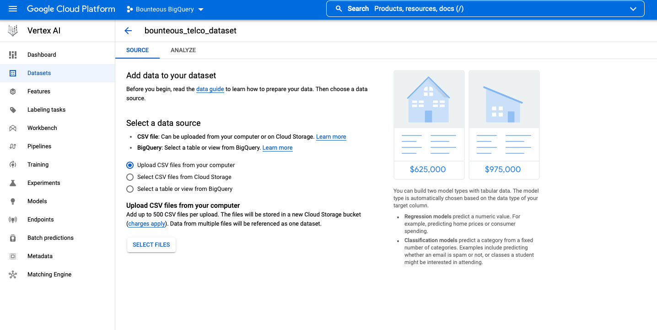The height and width of the screenshot is (330, 657).
Task: Click the Batch predictions icon
Action: click(x=13, y=238)
